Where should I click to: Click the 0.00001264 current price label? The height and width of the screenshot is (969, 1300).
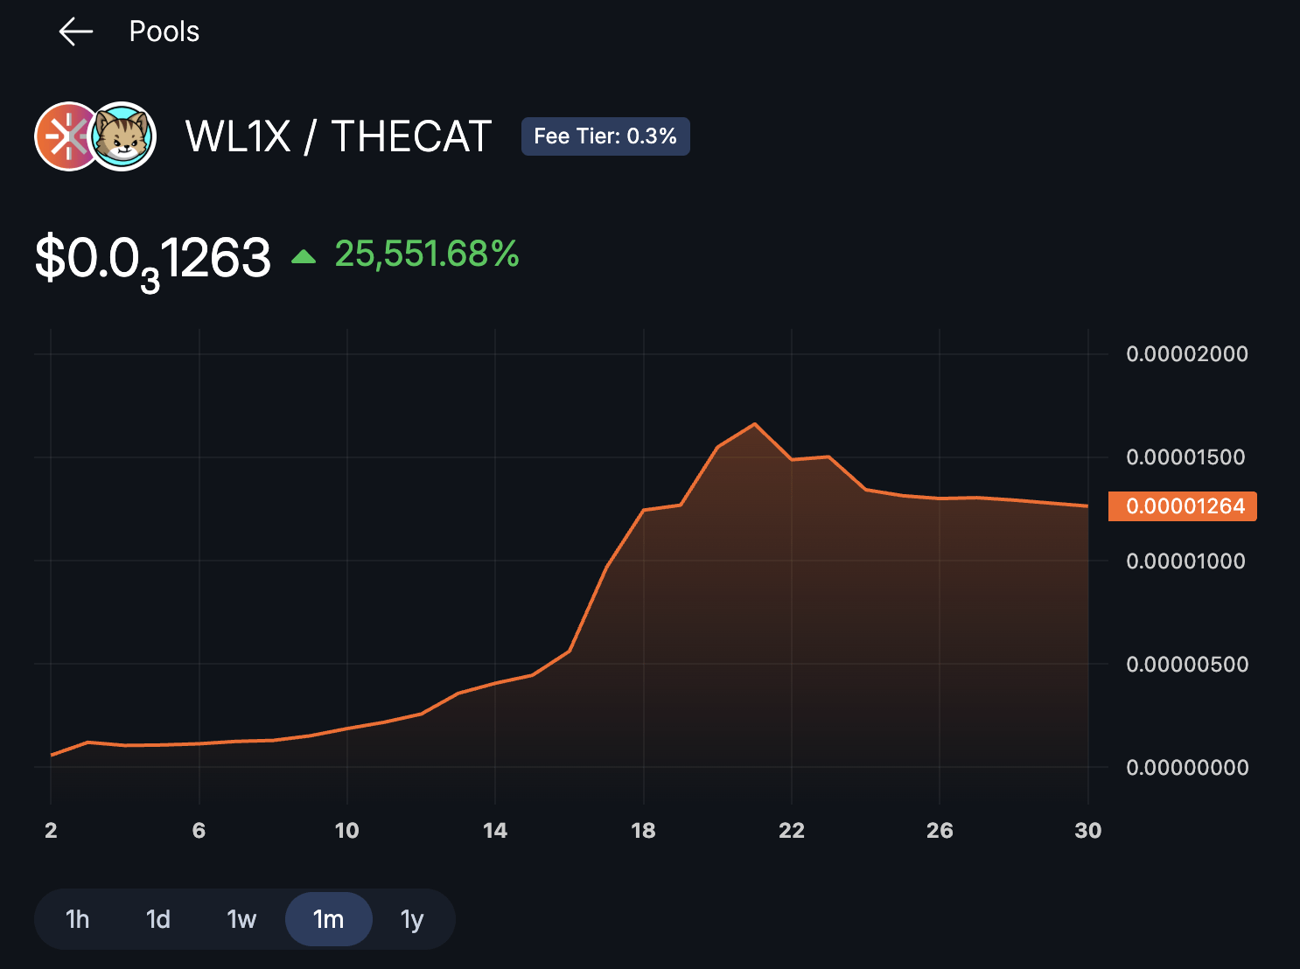point(1183,506)
